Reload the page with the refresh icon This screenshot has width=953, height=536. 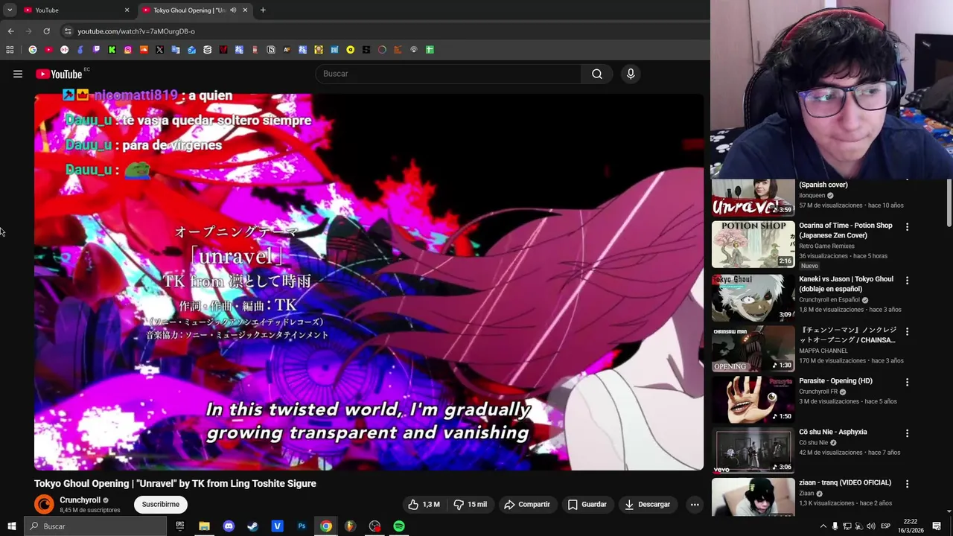click(x=46, y=31)
